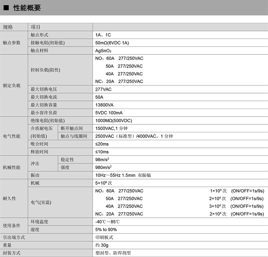Click the 10Hz～55Hz vibration value
Screen dimensions: 268x257
coord(123,175)
